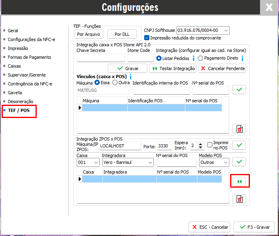Click the red trash icon below the ZPOS table
The image size is (279, 236).
239,199
